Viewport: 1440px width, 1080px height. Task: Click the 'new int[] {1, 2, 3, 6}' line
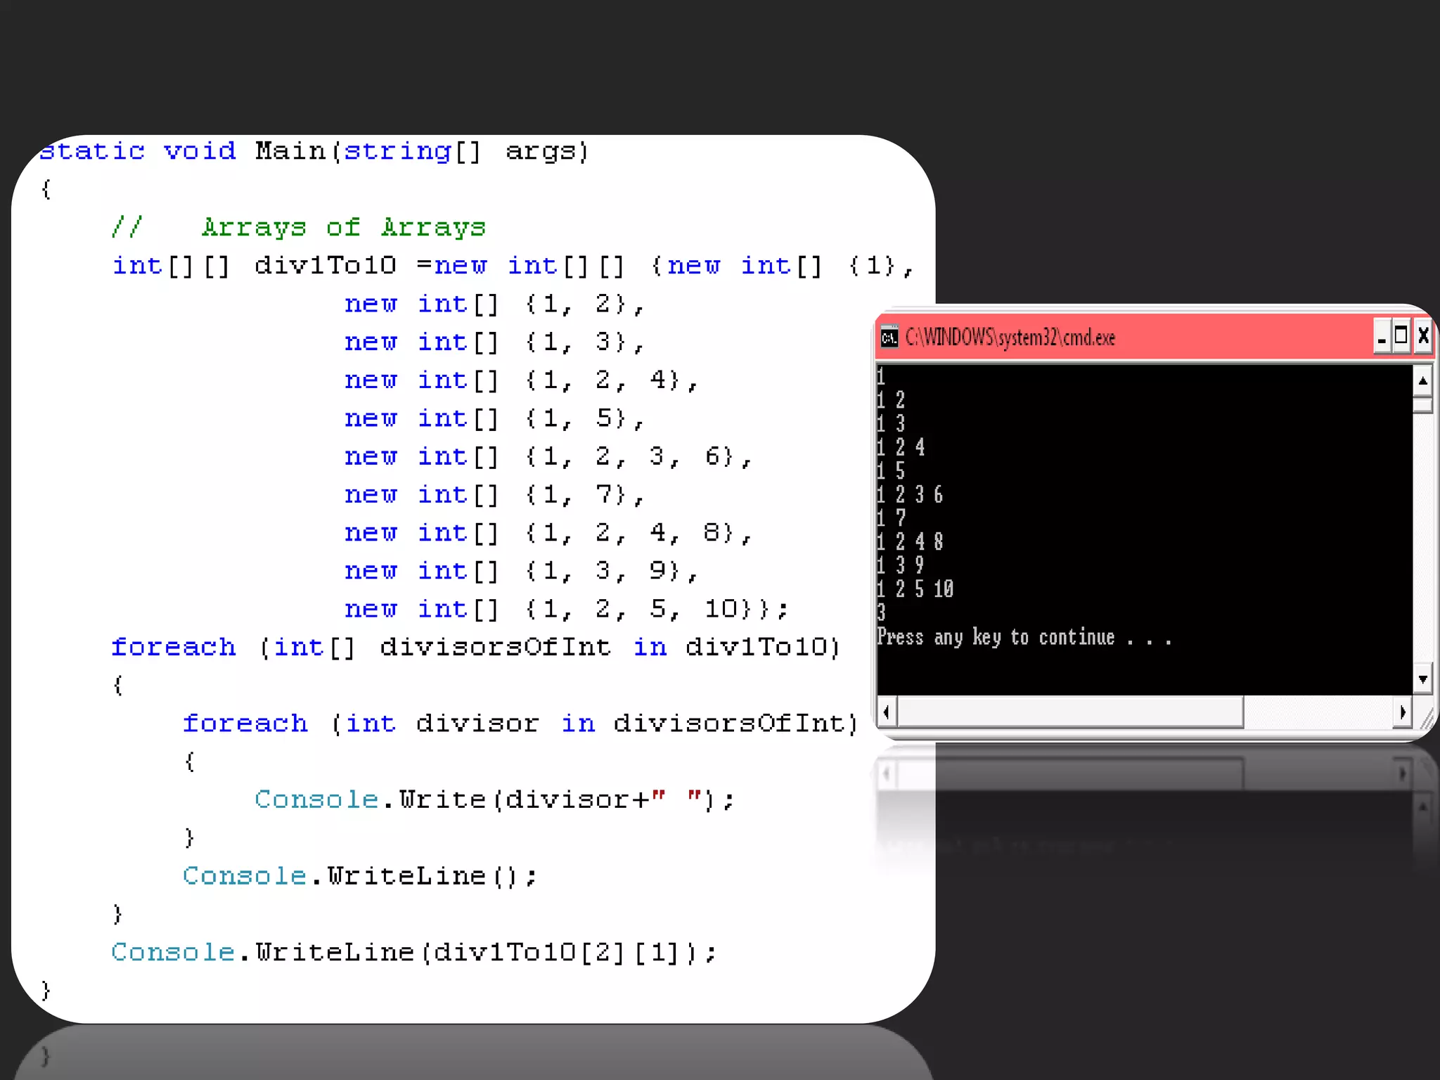coord(548,456)
